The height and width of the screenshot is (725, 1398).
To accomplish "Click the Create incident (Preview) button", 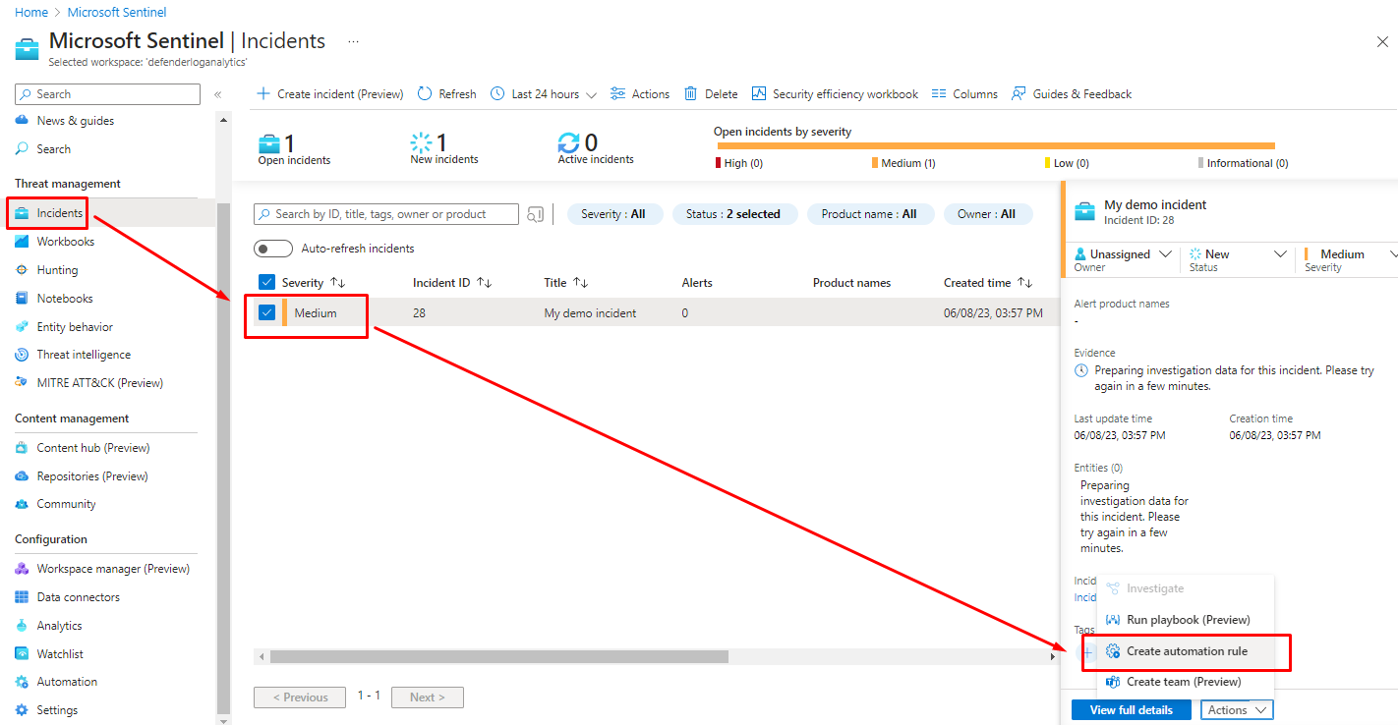I will click(330, 94).
